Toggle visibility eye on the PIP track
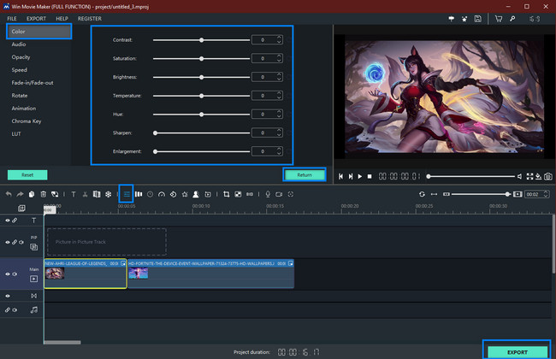This screenshot has width=556, height=359. pyautogui.click(x=8, y=243)
